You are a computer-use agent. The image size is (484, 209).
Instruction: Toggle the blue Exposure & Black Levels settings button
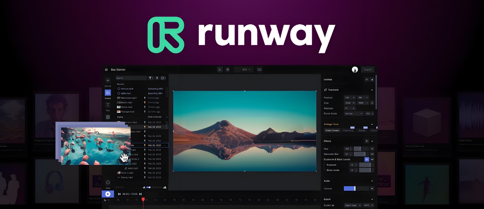[367, 159]
